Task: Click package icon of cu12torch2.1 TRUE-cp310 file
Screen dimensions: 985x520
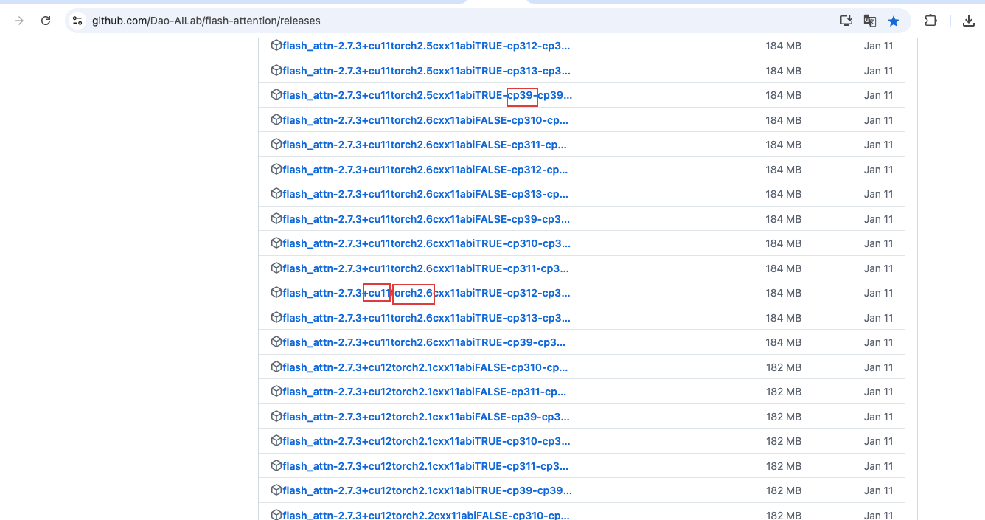Action: (276, 441)
